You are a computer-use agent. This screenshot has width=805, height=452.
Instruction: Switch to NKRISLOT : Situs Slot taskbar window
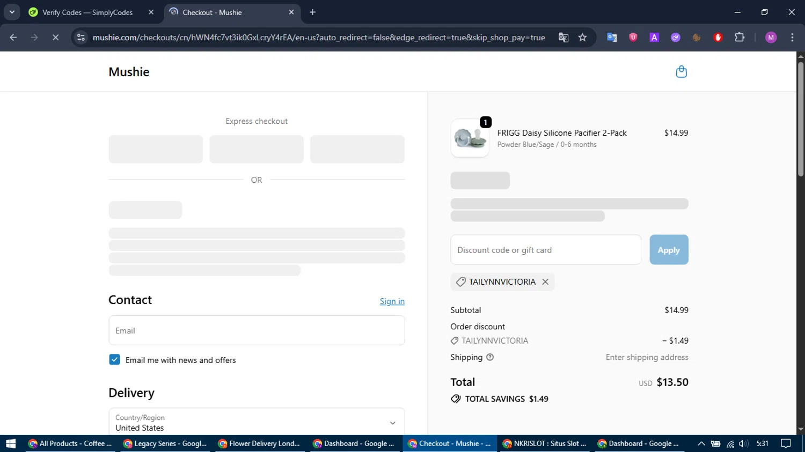tap(545, 443)
